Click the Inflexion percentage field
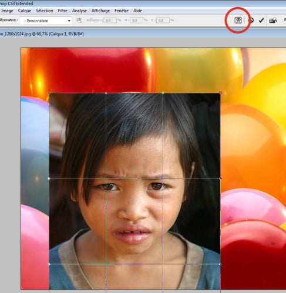 110,20
